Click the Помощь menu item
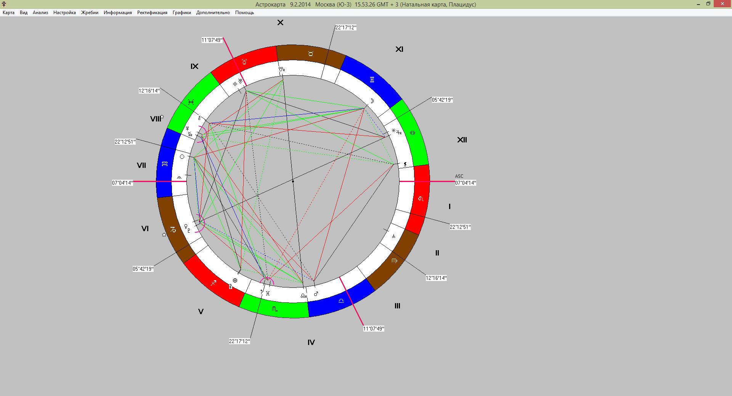The height and width of the screenshot is (396, 732). 244,13
